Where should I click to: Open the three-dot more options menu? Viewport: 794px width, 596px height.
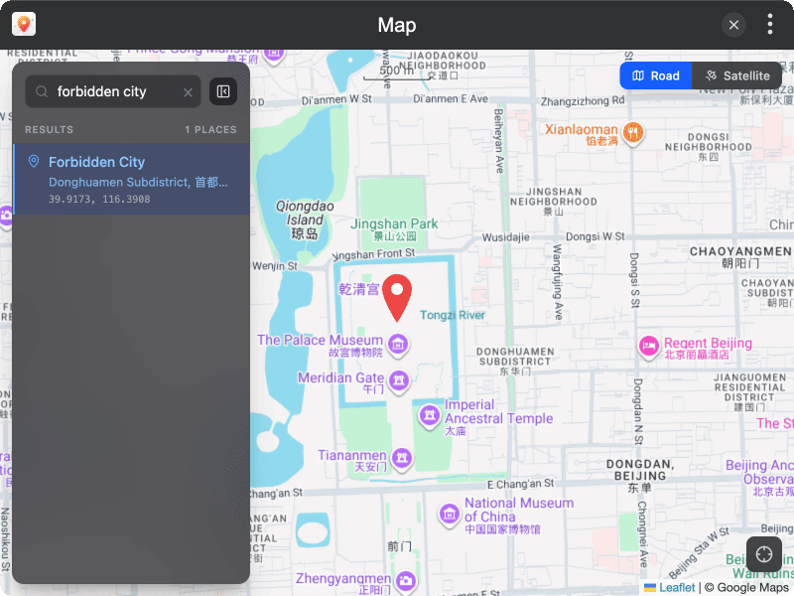[x=770, y=24]
